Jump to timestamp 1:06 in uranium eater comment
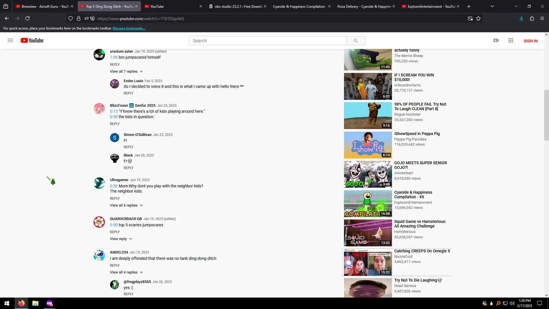This screenshot has width=549, height=309. click(x=114, y=57)
